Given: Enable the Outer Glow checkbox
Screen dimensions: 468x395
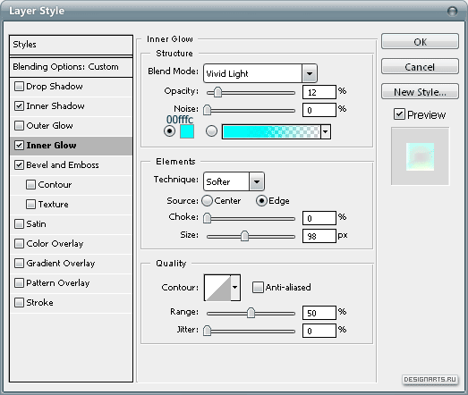Looking at the screenshot, I should click(x=19, y=126).
